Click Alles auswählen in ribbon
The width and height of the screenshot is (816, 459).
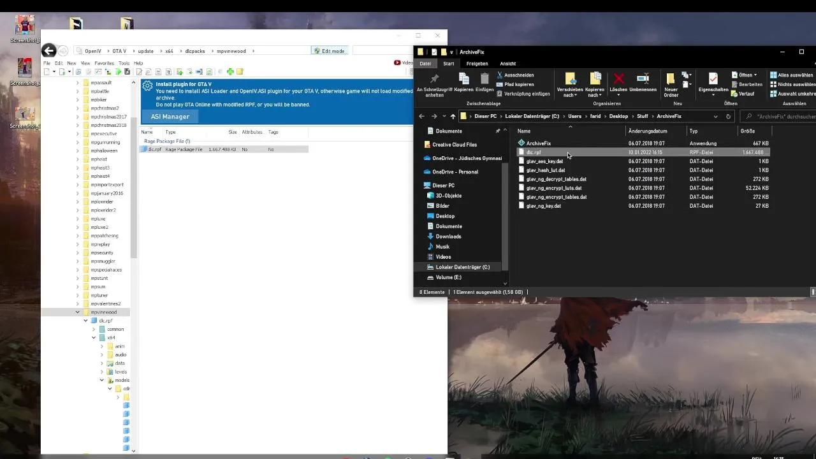click(792, 75)
